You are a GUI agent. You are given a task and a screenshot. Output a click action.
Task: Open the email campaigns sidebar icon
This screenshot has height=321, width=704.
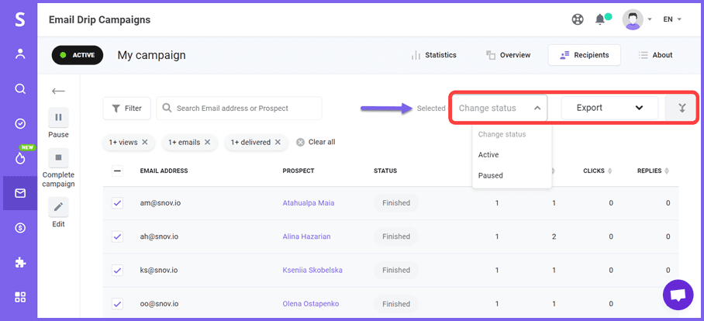click(20, 193)
